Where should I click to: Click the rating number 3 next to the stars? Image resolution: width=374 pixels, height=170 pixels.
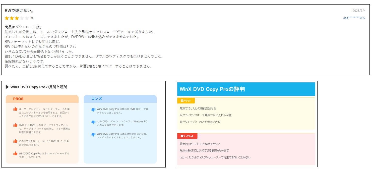click(32, 18)
